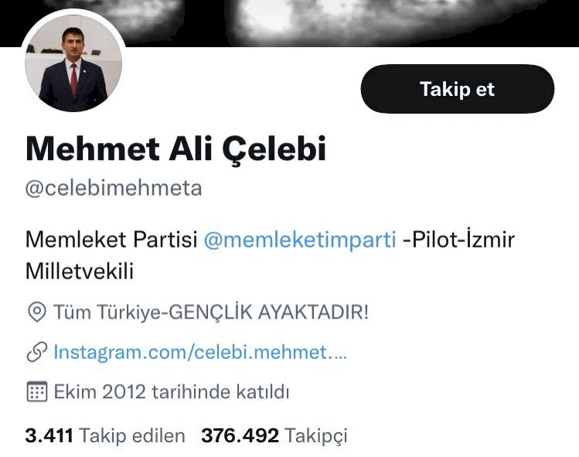579x457 pixels.
Task: Follow the account with Takip et button
Action: click(x=457, y=89)
